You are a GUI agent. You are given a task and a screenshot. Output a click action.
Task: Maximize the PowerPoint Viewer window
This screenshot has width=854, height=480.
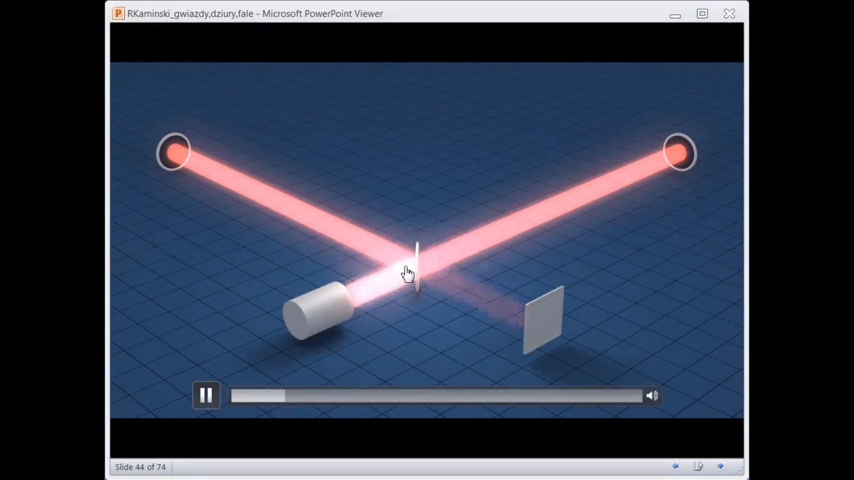(x=702, y=14)
